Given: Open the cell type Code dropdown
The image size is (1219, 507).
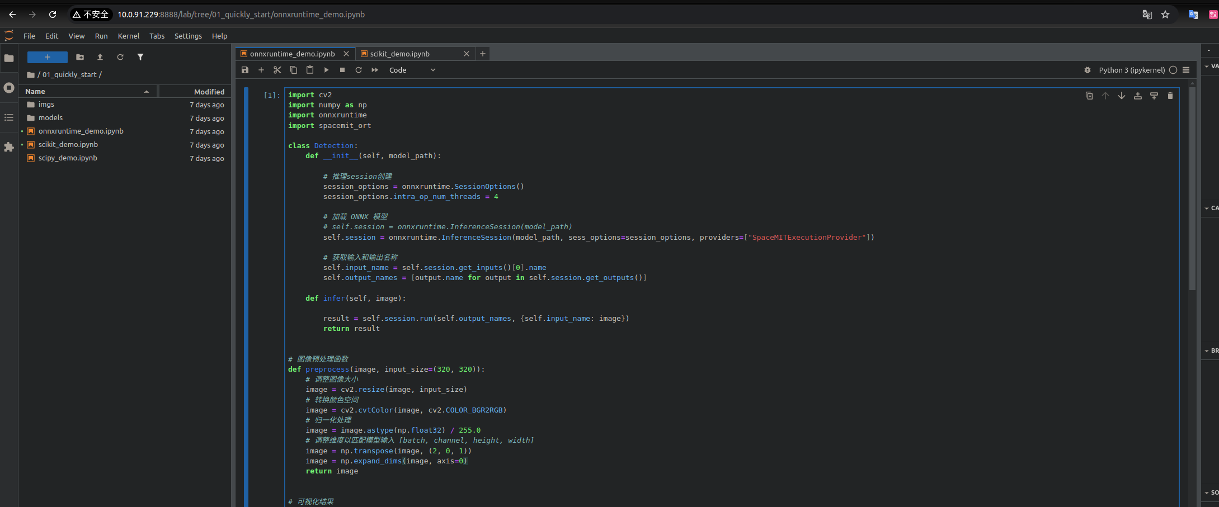Looking at the screenshot, I should 412,70.
